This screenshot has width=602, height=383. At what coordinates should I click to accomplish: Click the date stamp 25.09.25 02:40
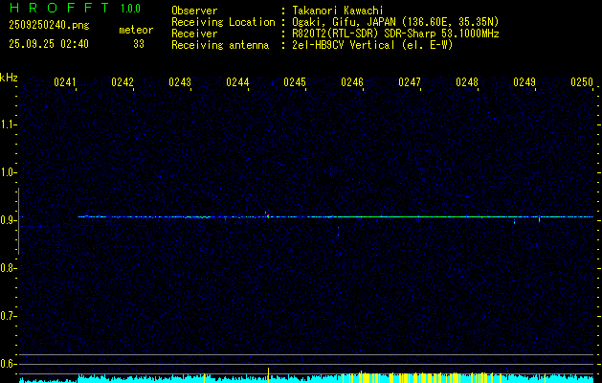(x=49, y=44)
